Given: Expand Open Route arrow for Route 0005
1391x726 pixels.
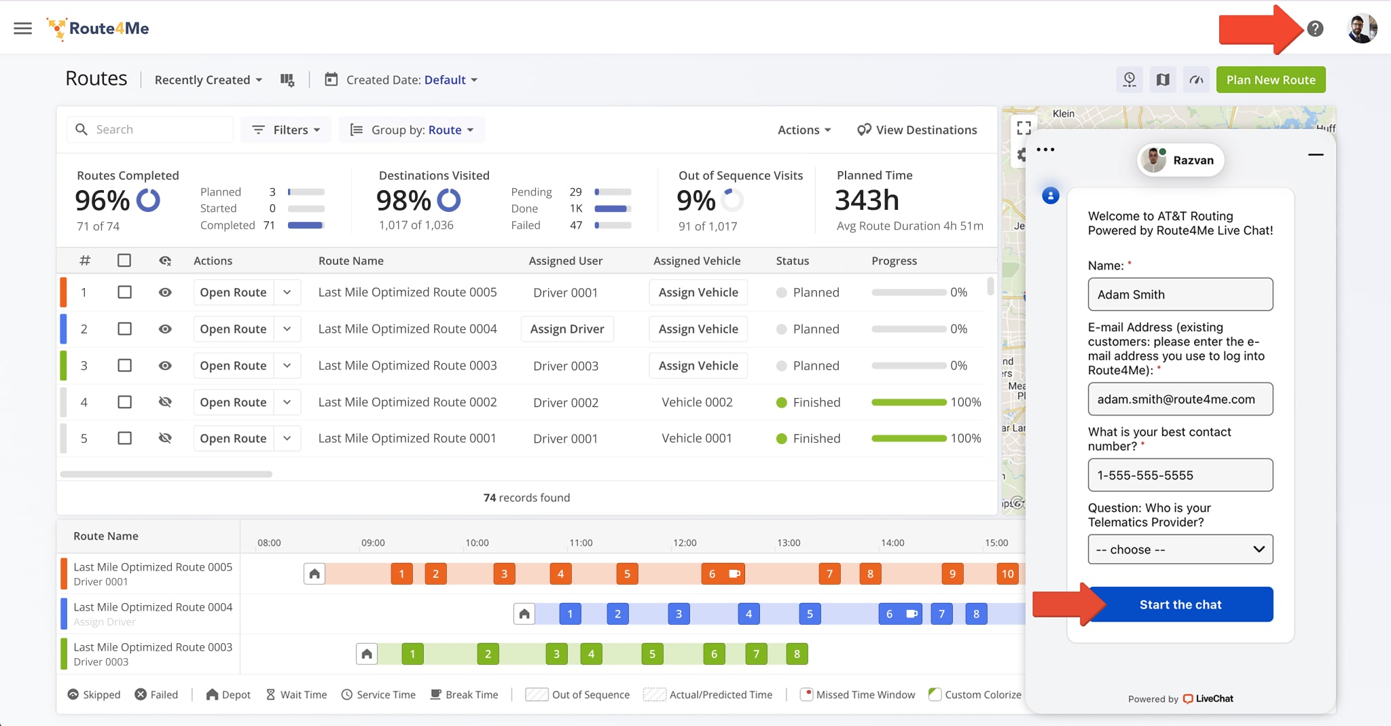Looking at the screenshot, I should [x=287, y=292].
